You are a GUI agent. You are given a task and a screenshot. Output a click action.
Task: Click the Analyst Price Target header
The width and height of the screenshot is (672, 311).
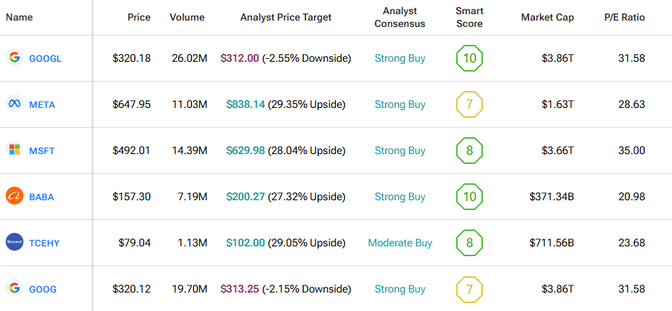point(286,17)
